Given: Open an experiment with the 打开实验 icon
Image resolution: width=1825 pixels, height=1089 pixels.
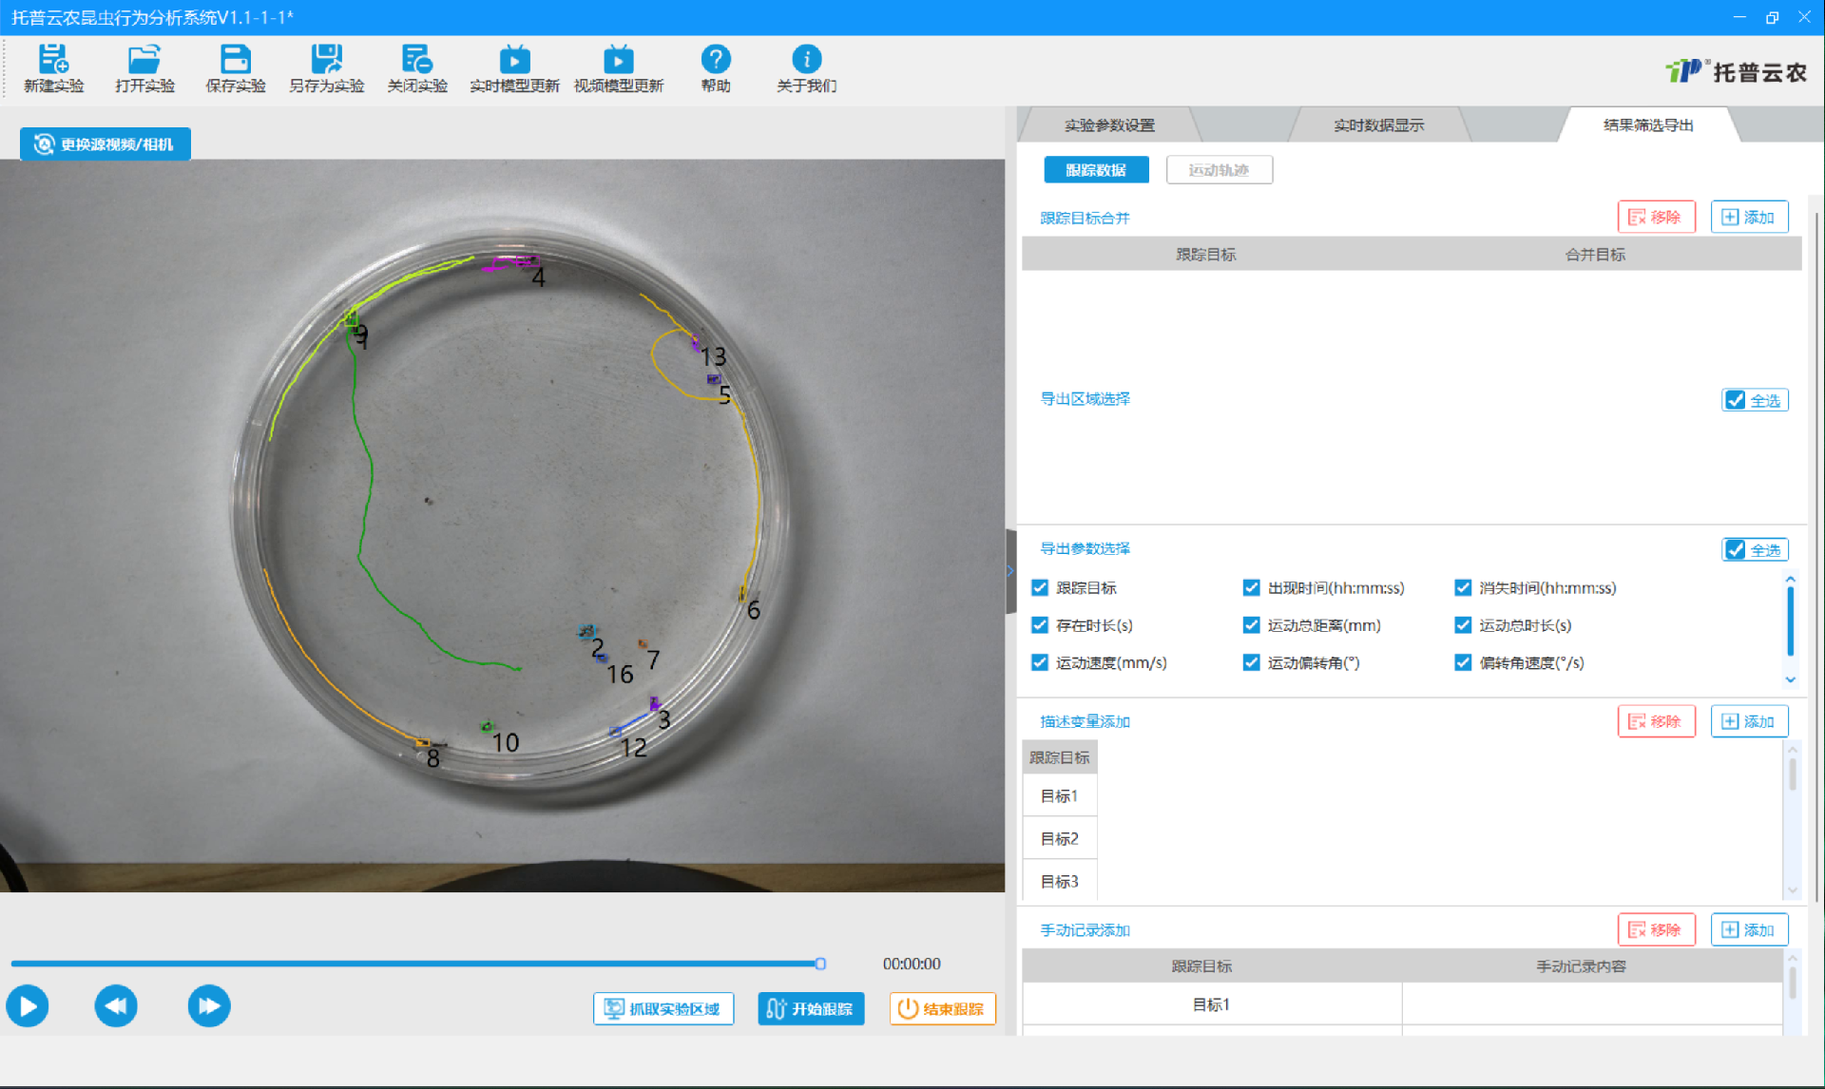Looking at the screenshot, I should [x=144, y=60].
